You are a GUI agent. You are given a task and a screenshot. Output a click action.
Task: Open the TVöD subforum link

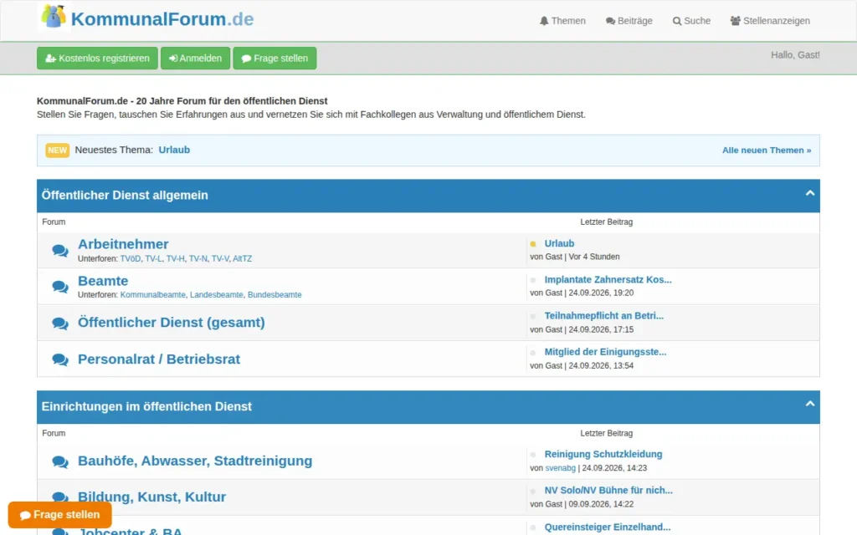click(131, 259)
